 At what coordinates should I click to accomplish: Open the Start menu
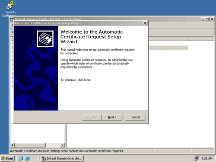click(x=7, y=159)
